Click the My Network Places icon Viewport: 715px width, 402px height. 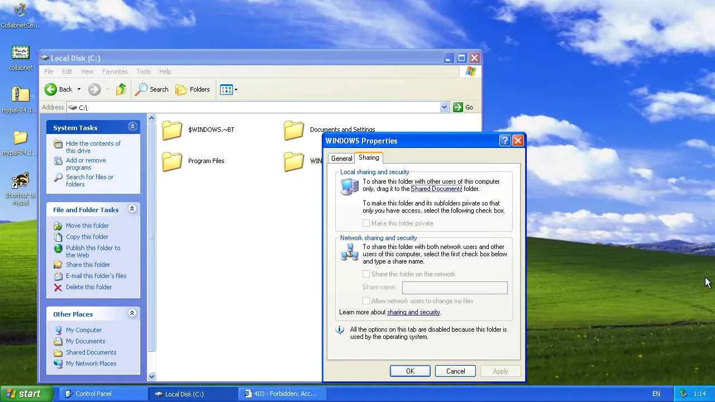tap(58, 363)
